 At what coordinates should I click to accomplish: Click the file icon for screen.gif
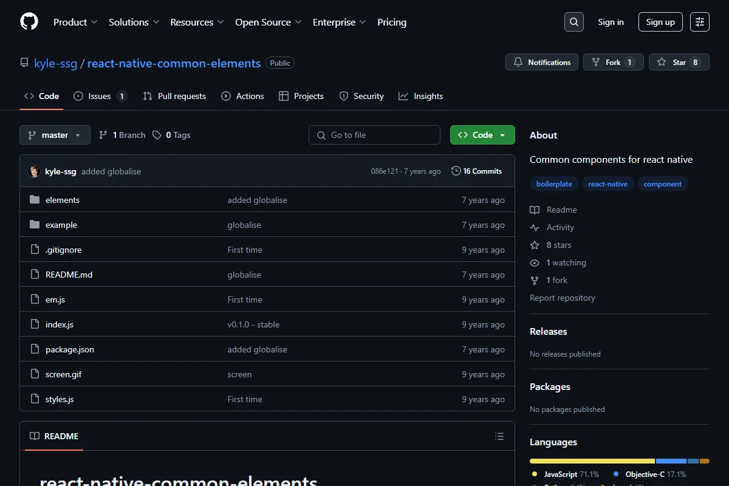click(x=35, y=374)
